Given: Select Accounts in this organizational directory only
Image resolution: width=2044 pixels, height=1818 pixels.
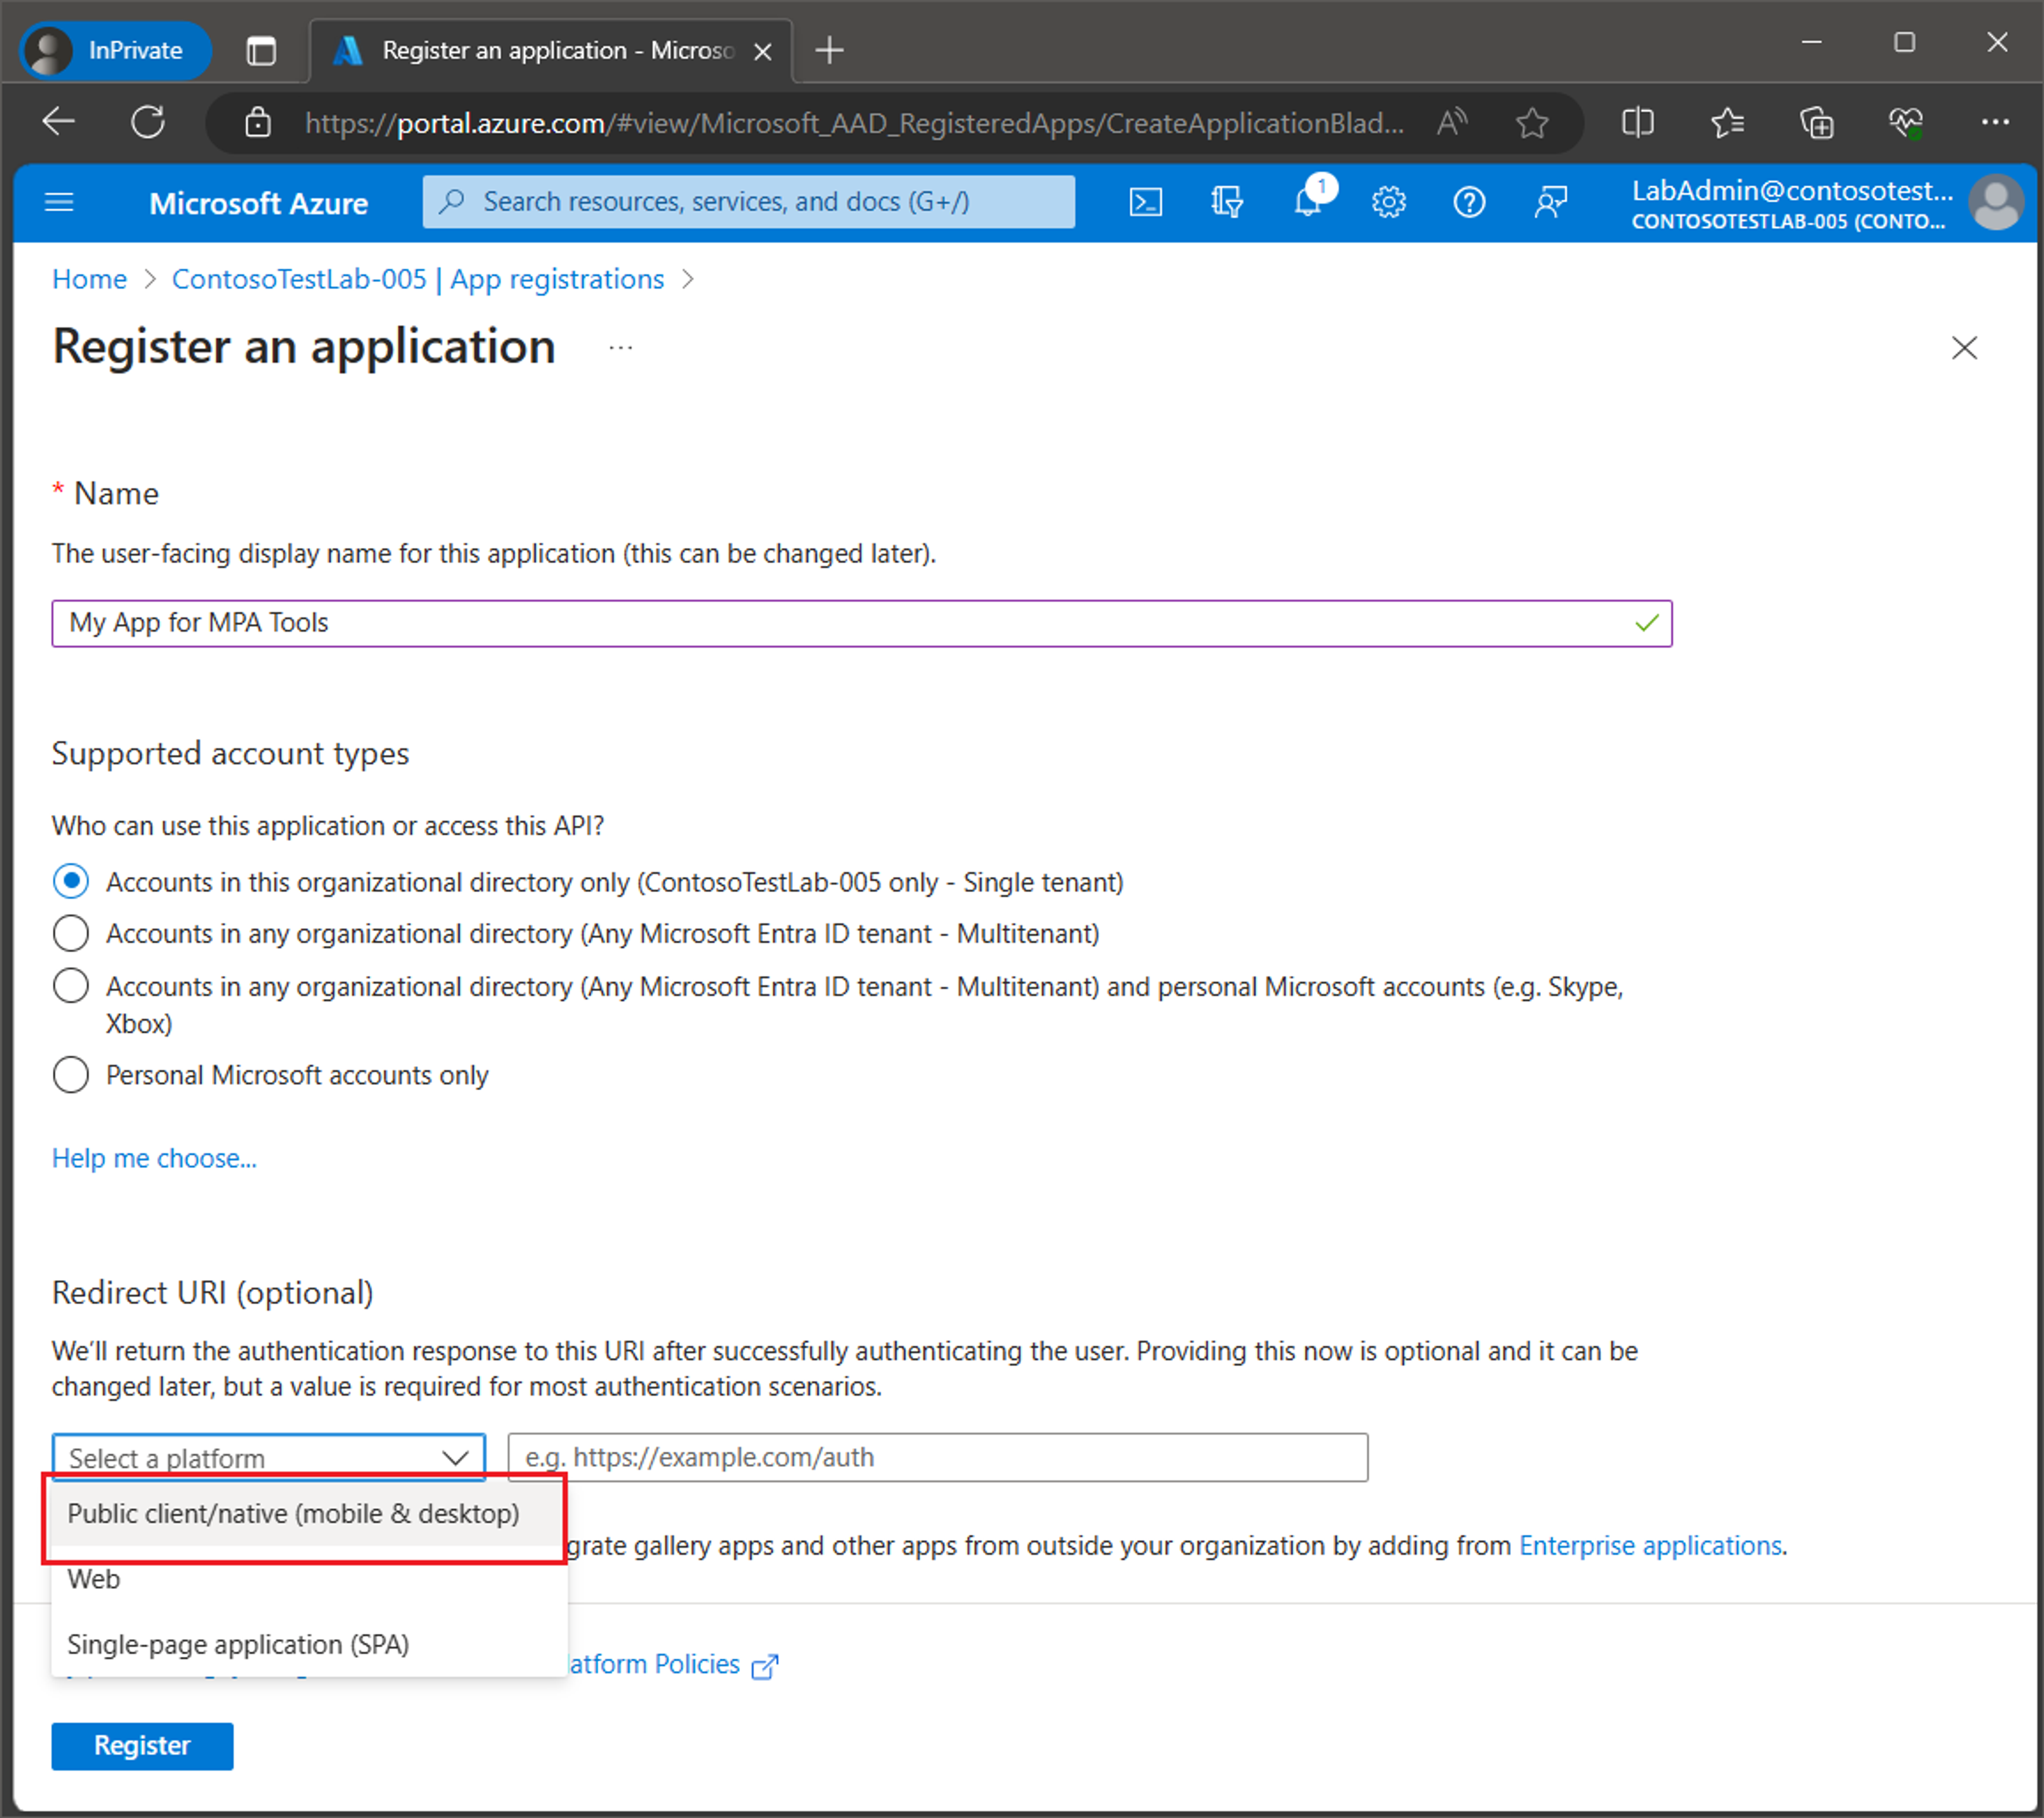Looking at the screenshot, I should click(x=70, y=881).
